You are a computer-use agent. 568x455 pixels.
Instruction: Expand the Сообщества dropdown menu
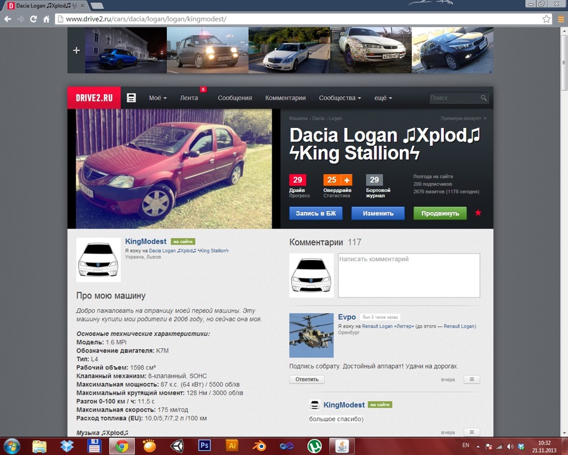(340, 98)
